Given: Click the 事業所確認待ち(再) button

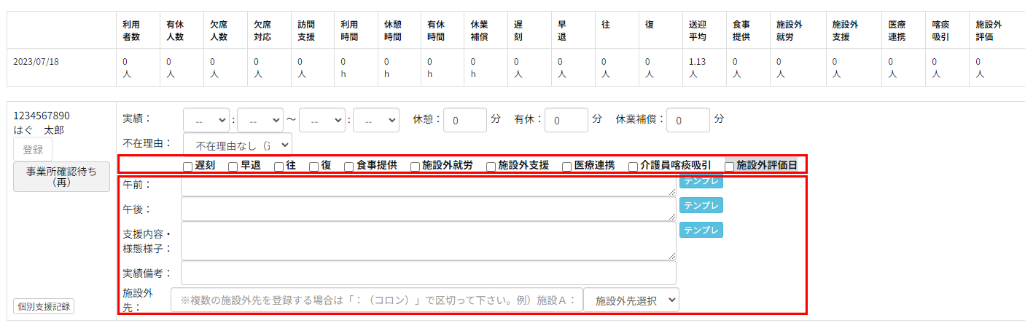Looking at the screenshot, I should point(62,177).
